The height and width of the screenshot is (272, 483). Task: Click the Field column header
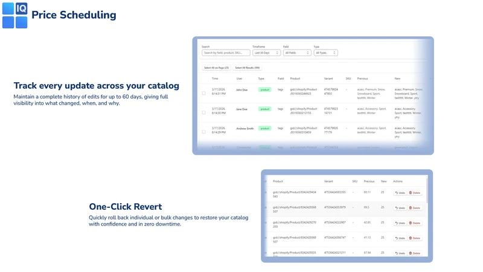280,79
